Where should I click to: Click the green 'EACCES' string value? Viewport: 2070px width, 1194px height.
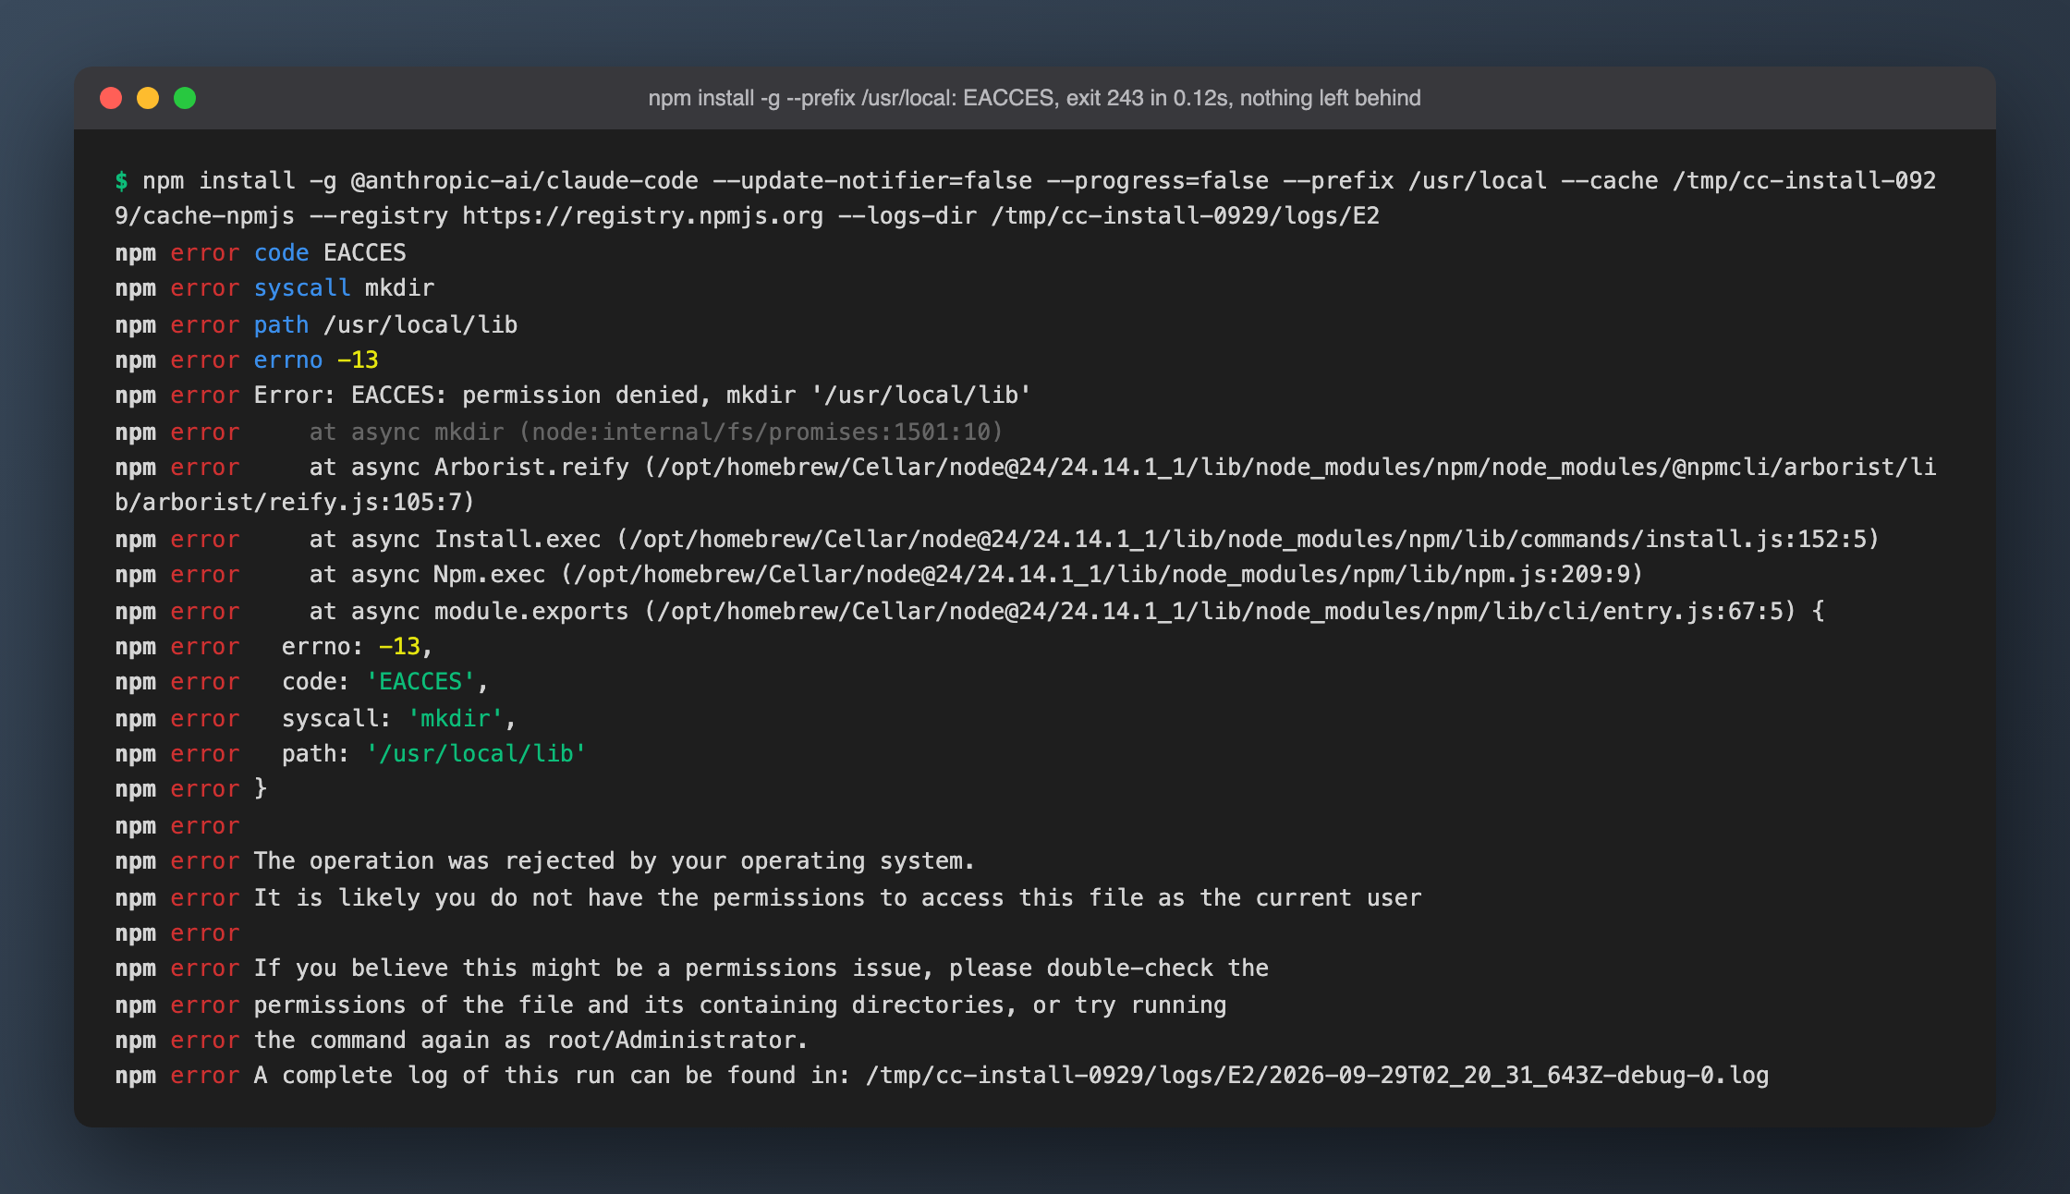(x=420, y=681)
